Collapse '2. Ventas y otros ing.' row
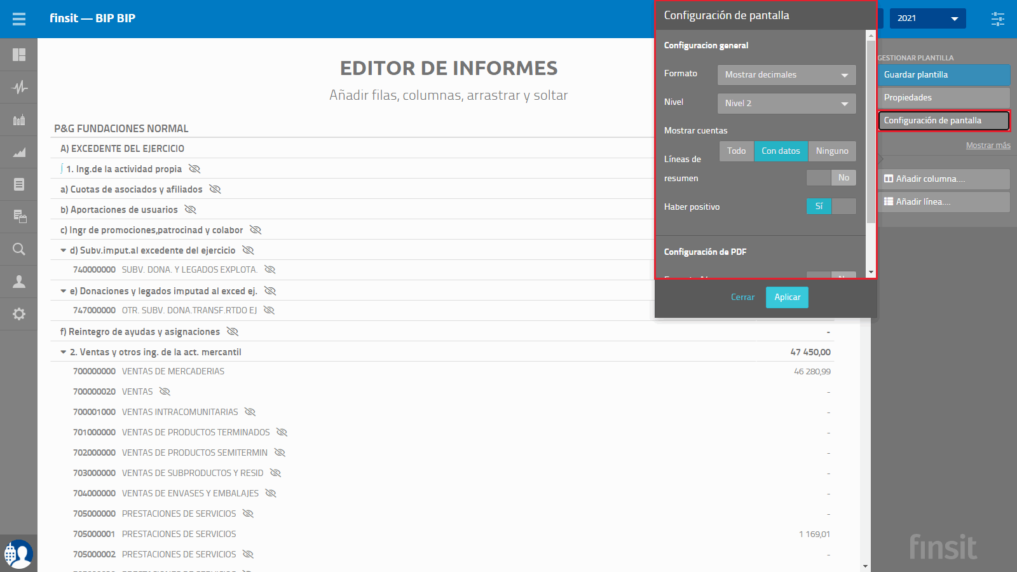The height and width of the screenshot is (572, 1017). point(64,352)
